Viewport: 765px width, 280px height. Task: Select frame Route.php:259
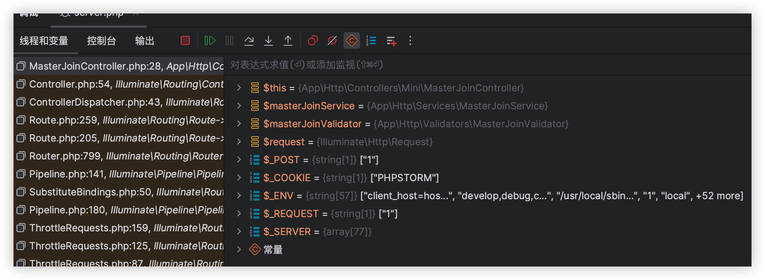tap(119, 120)
